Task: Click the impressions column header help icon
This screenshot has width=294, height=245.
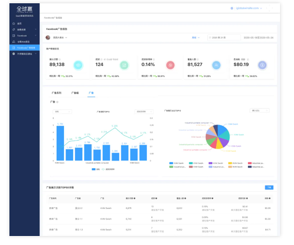Action: point(134,198)
